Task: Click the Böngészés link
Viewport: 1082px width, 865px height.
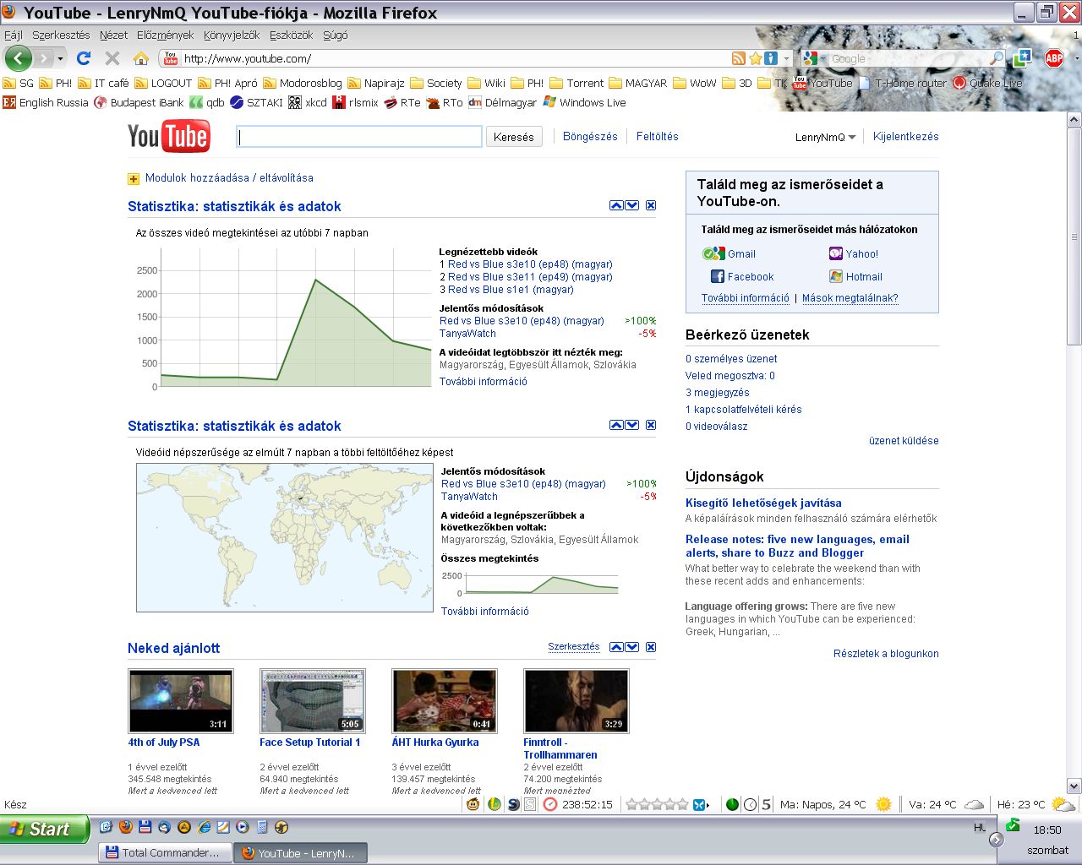Action: point(590,136)
